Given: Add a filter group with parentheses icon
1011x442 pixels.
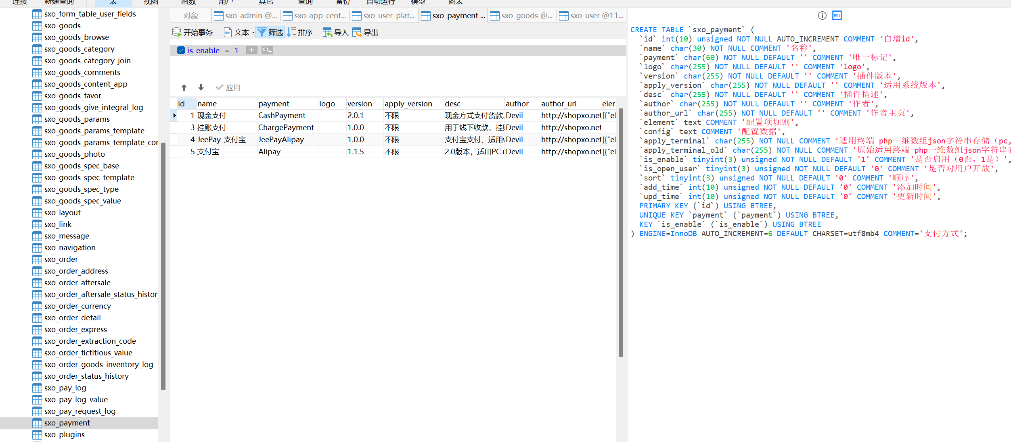Looking at the screenshot, I should tap(267, 50).
